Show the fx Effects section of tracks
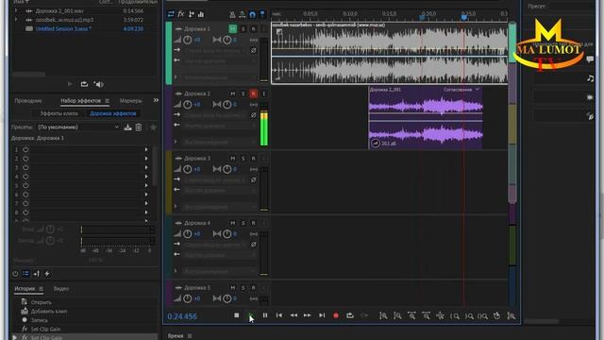 [x=180, y=14]
